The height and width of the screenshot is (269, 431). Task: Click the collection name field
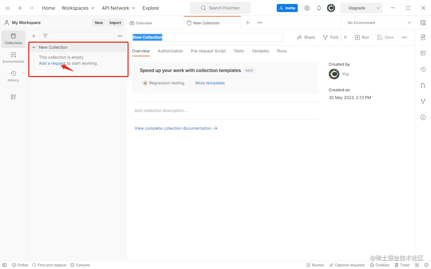pyautogui.click(x=208, y=37)
